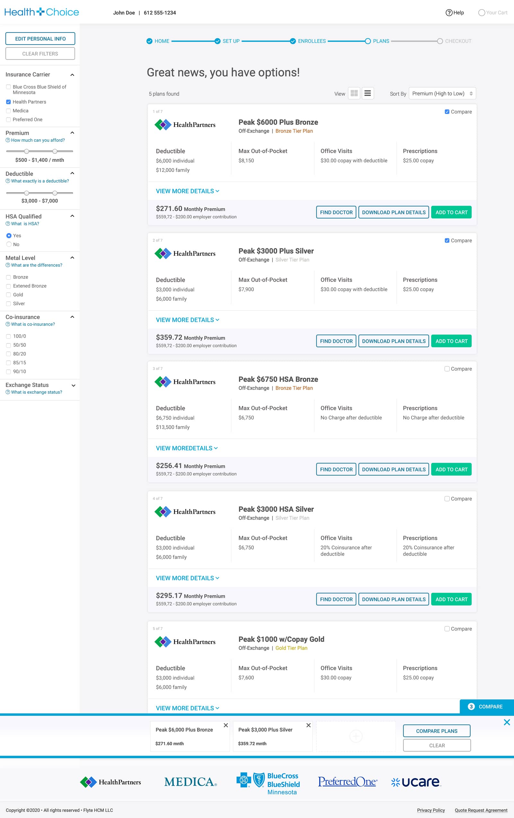Click Premium slider minimum handle
Screen dimensions: 514x818
[26, 152]
